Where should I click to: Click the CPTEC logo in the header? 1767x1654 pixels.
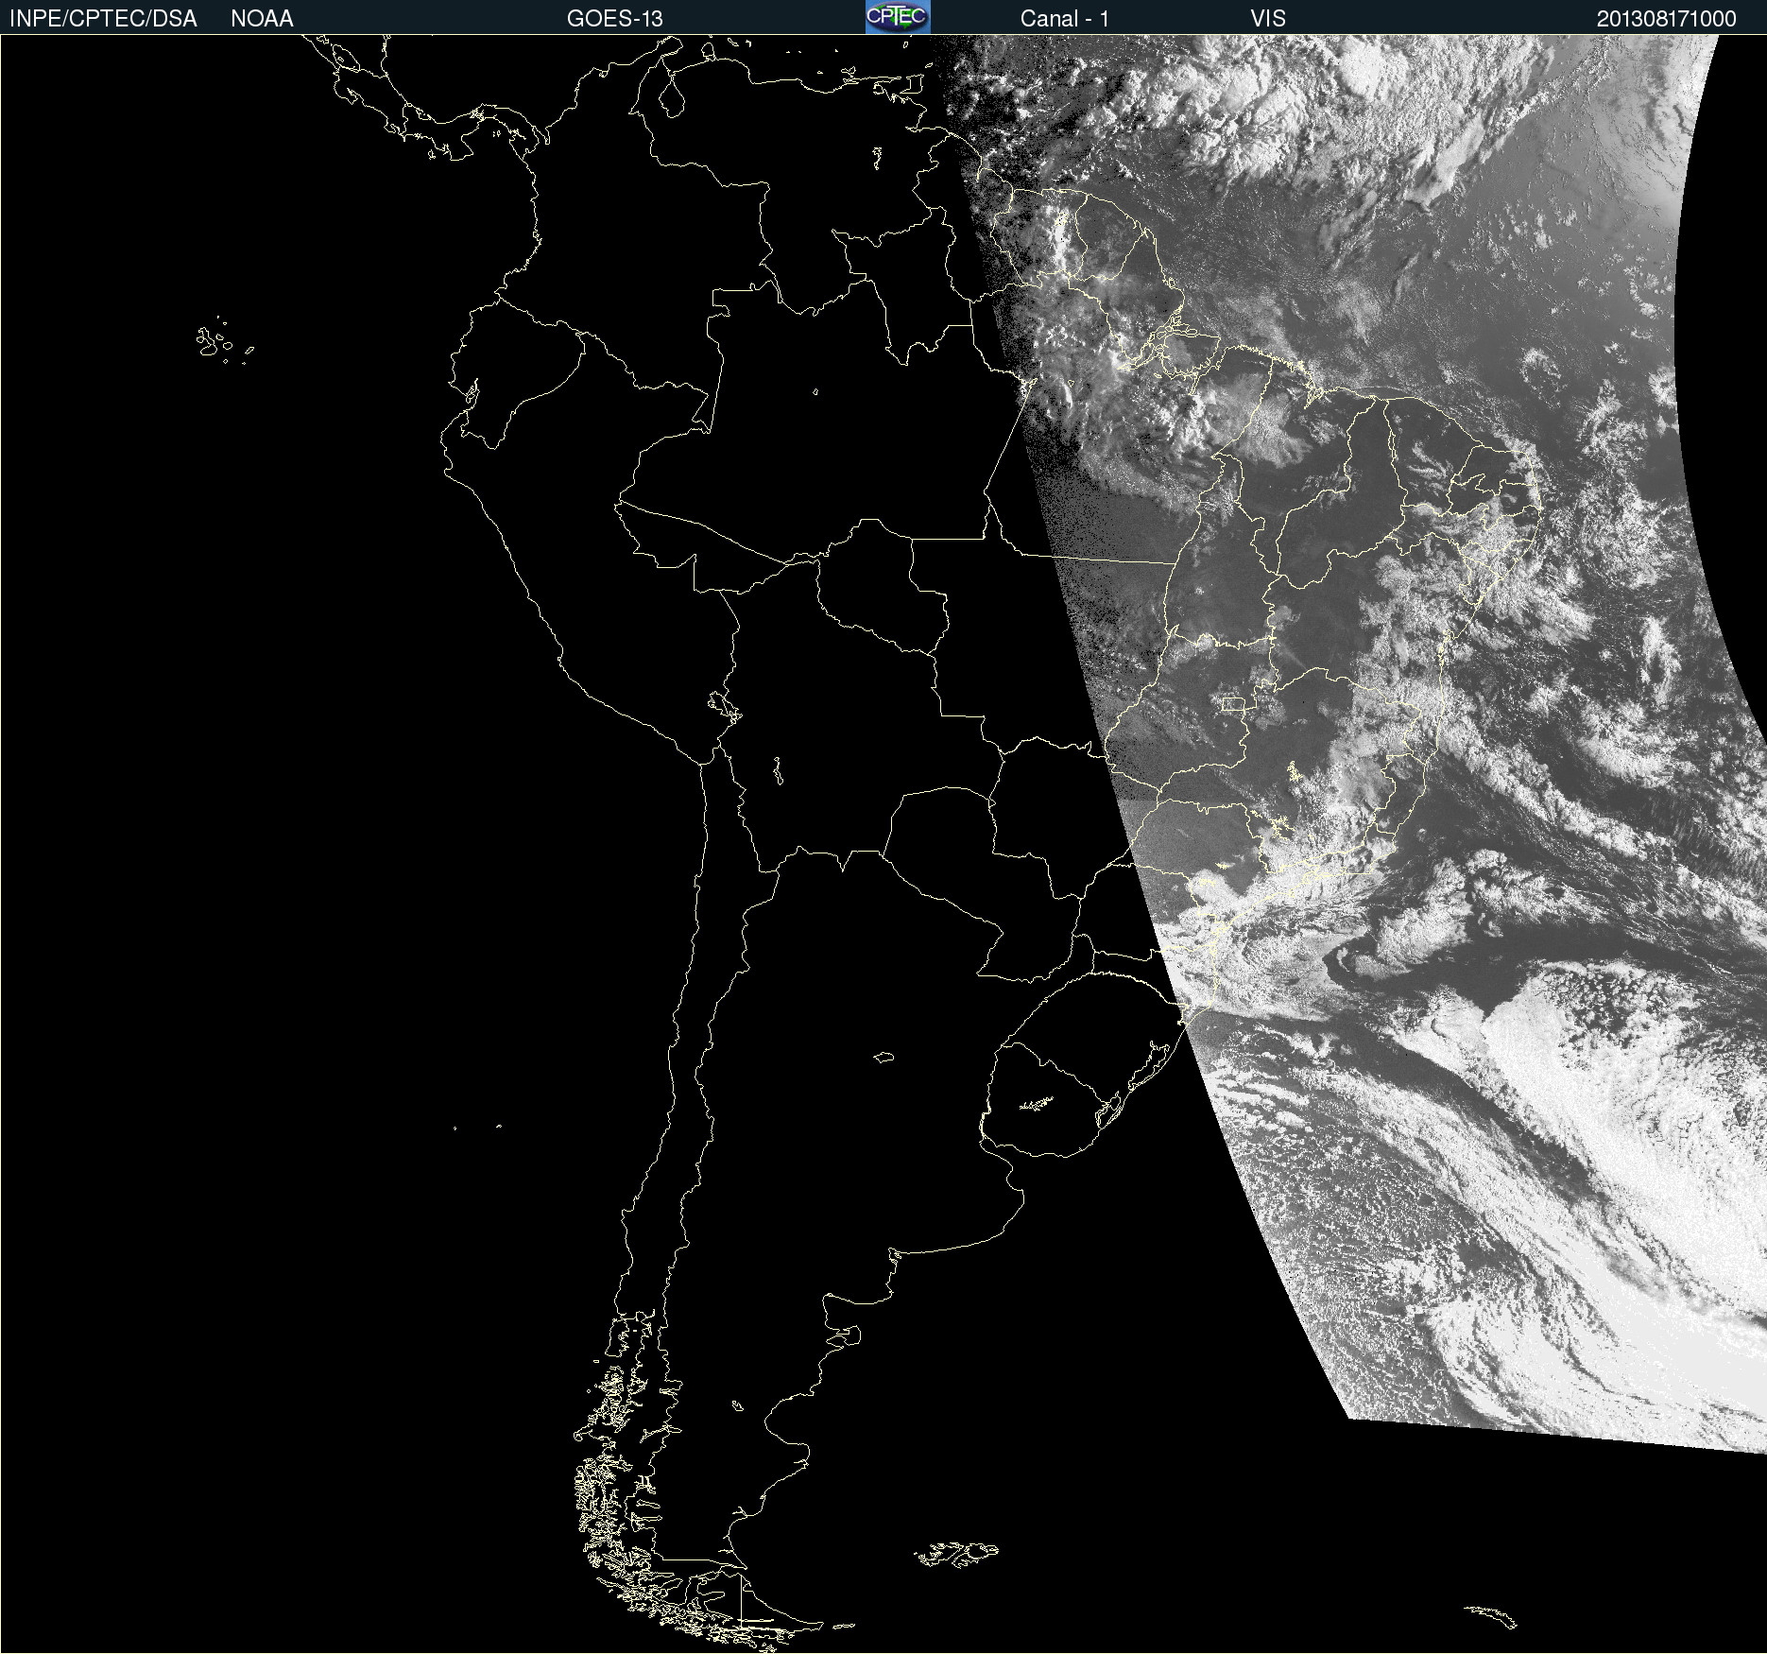point(898,17)
